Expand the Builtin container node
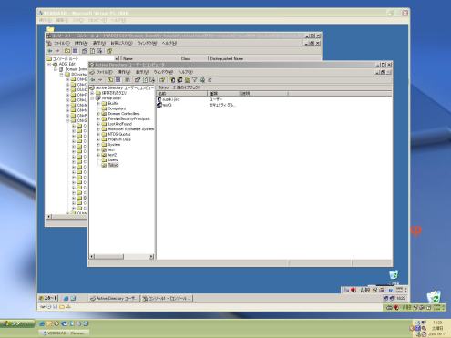The width and height of the screenshot is (451, 338). (x=98, y=104)
